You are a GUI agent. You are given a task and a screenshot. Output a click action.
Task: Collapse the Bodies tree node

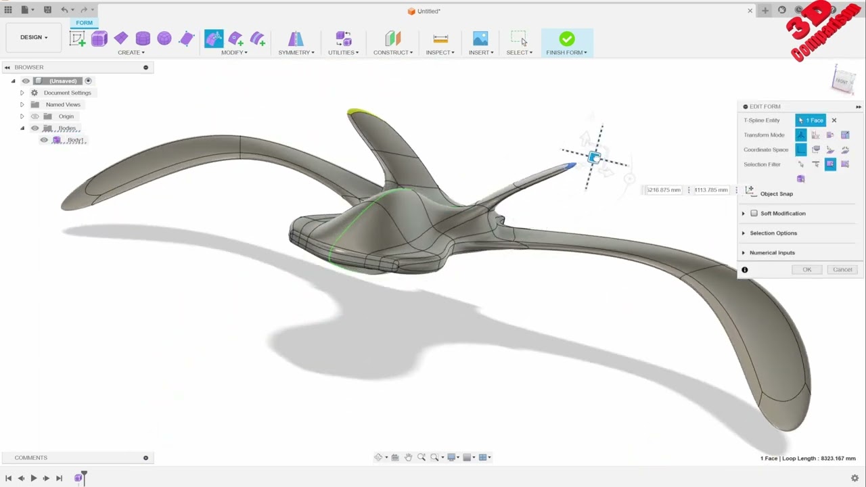tap(22, 129)
